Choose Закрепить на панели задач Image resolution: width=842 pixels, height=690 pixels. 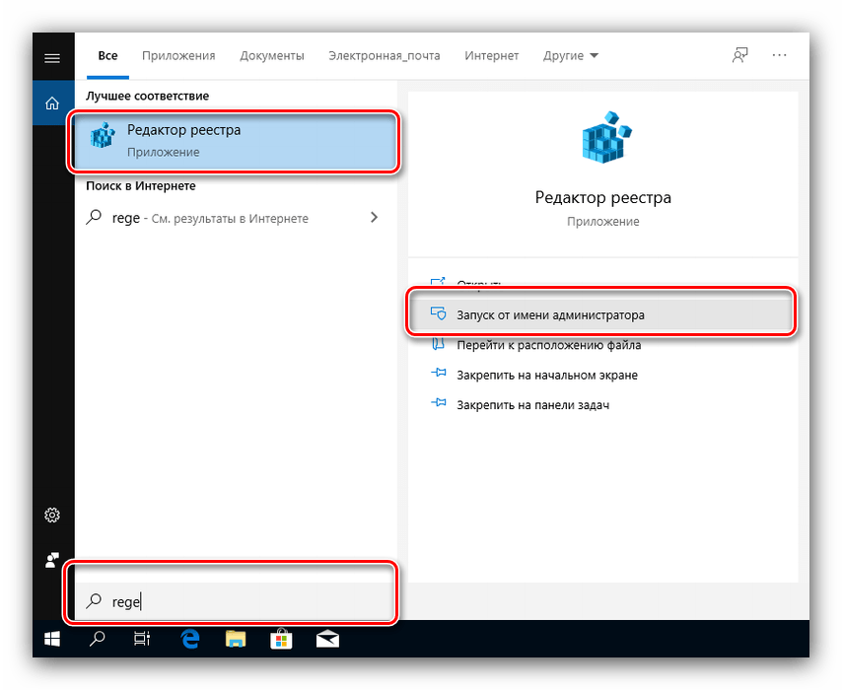(x=532, y=405)
